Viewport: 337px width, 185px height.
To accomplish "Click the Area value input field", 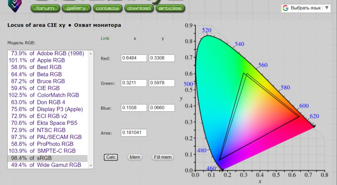I will pos(134,133).
